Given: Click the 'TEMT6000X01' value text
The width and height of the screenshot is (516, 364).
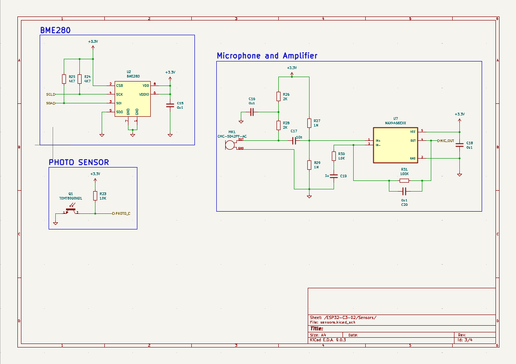Looking at the screenshot, I should 71,198.
